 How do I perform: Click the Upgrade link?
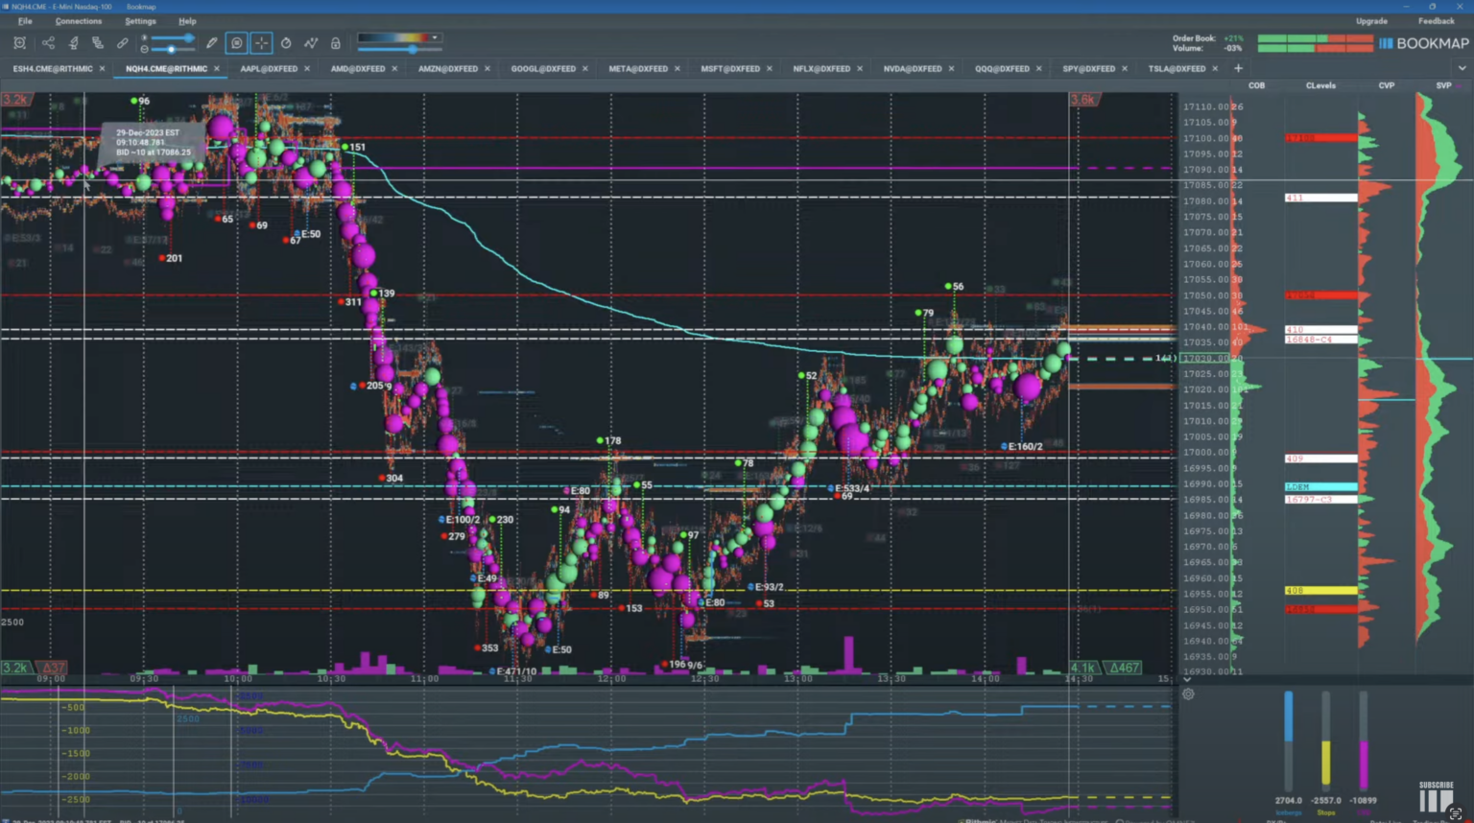tap(1371, 21)
